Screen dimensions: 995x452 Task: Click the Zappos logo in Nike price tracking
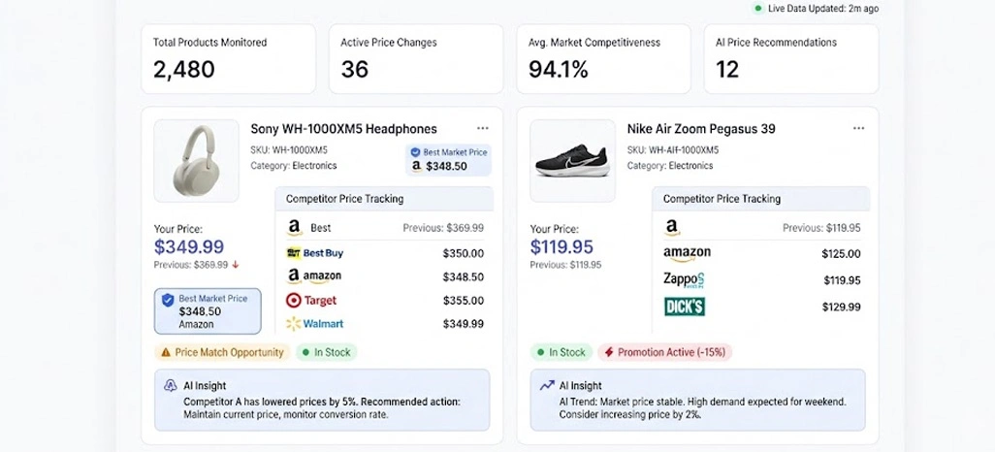(x=684, y=280)
